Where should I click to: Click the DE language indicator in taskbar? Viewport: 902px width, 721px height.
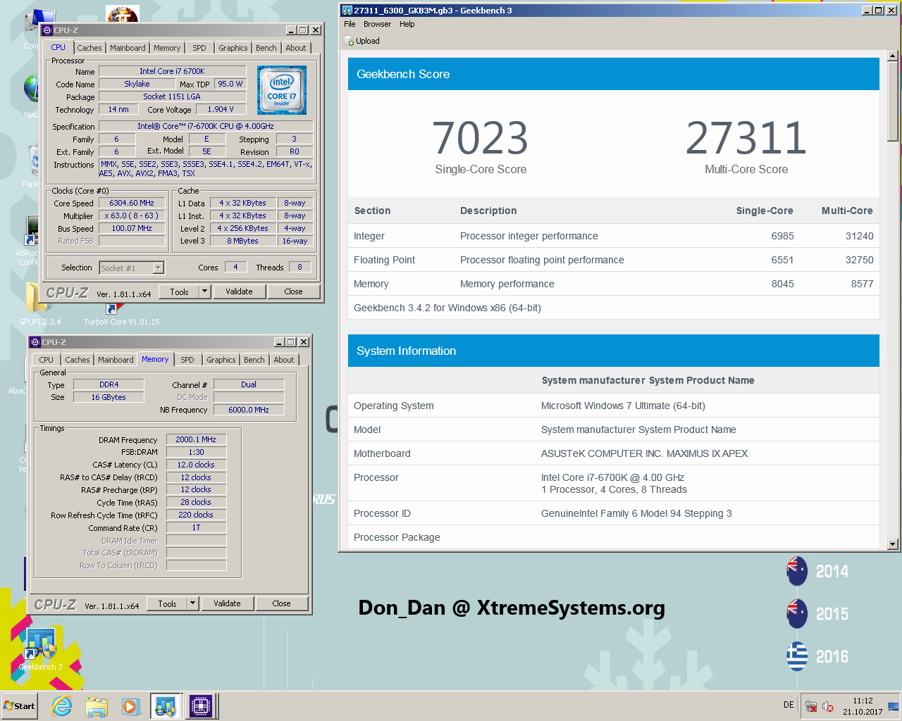(789, 705)
